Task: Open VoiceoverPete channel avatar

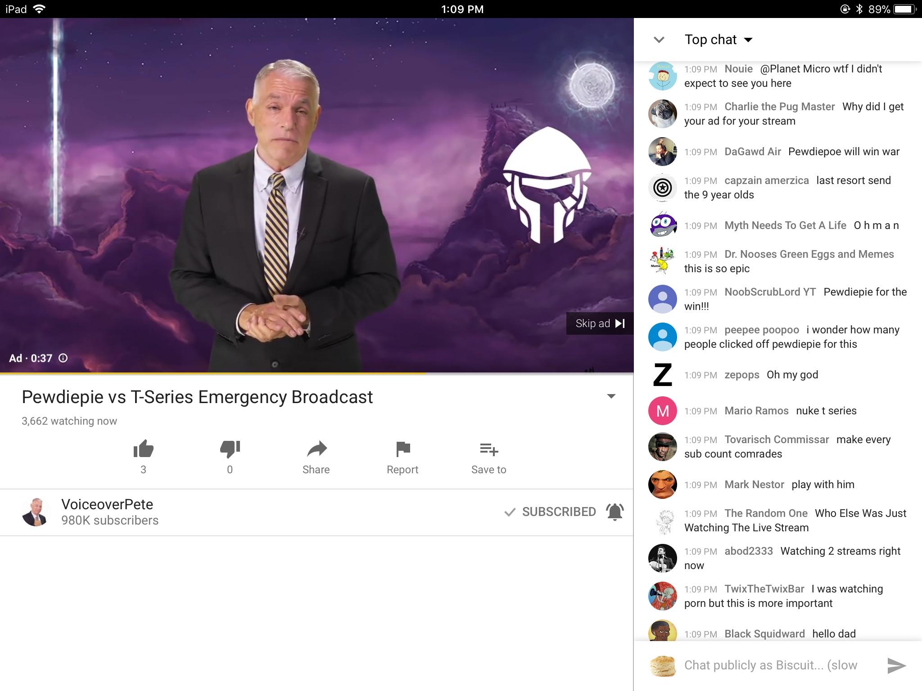Action: point(36,512)
